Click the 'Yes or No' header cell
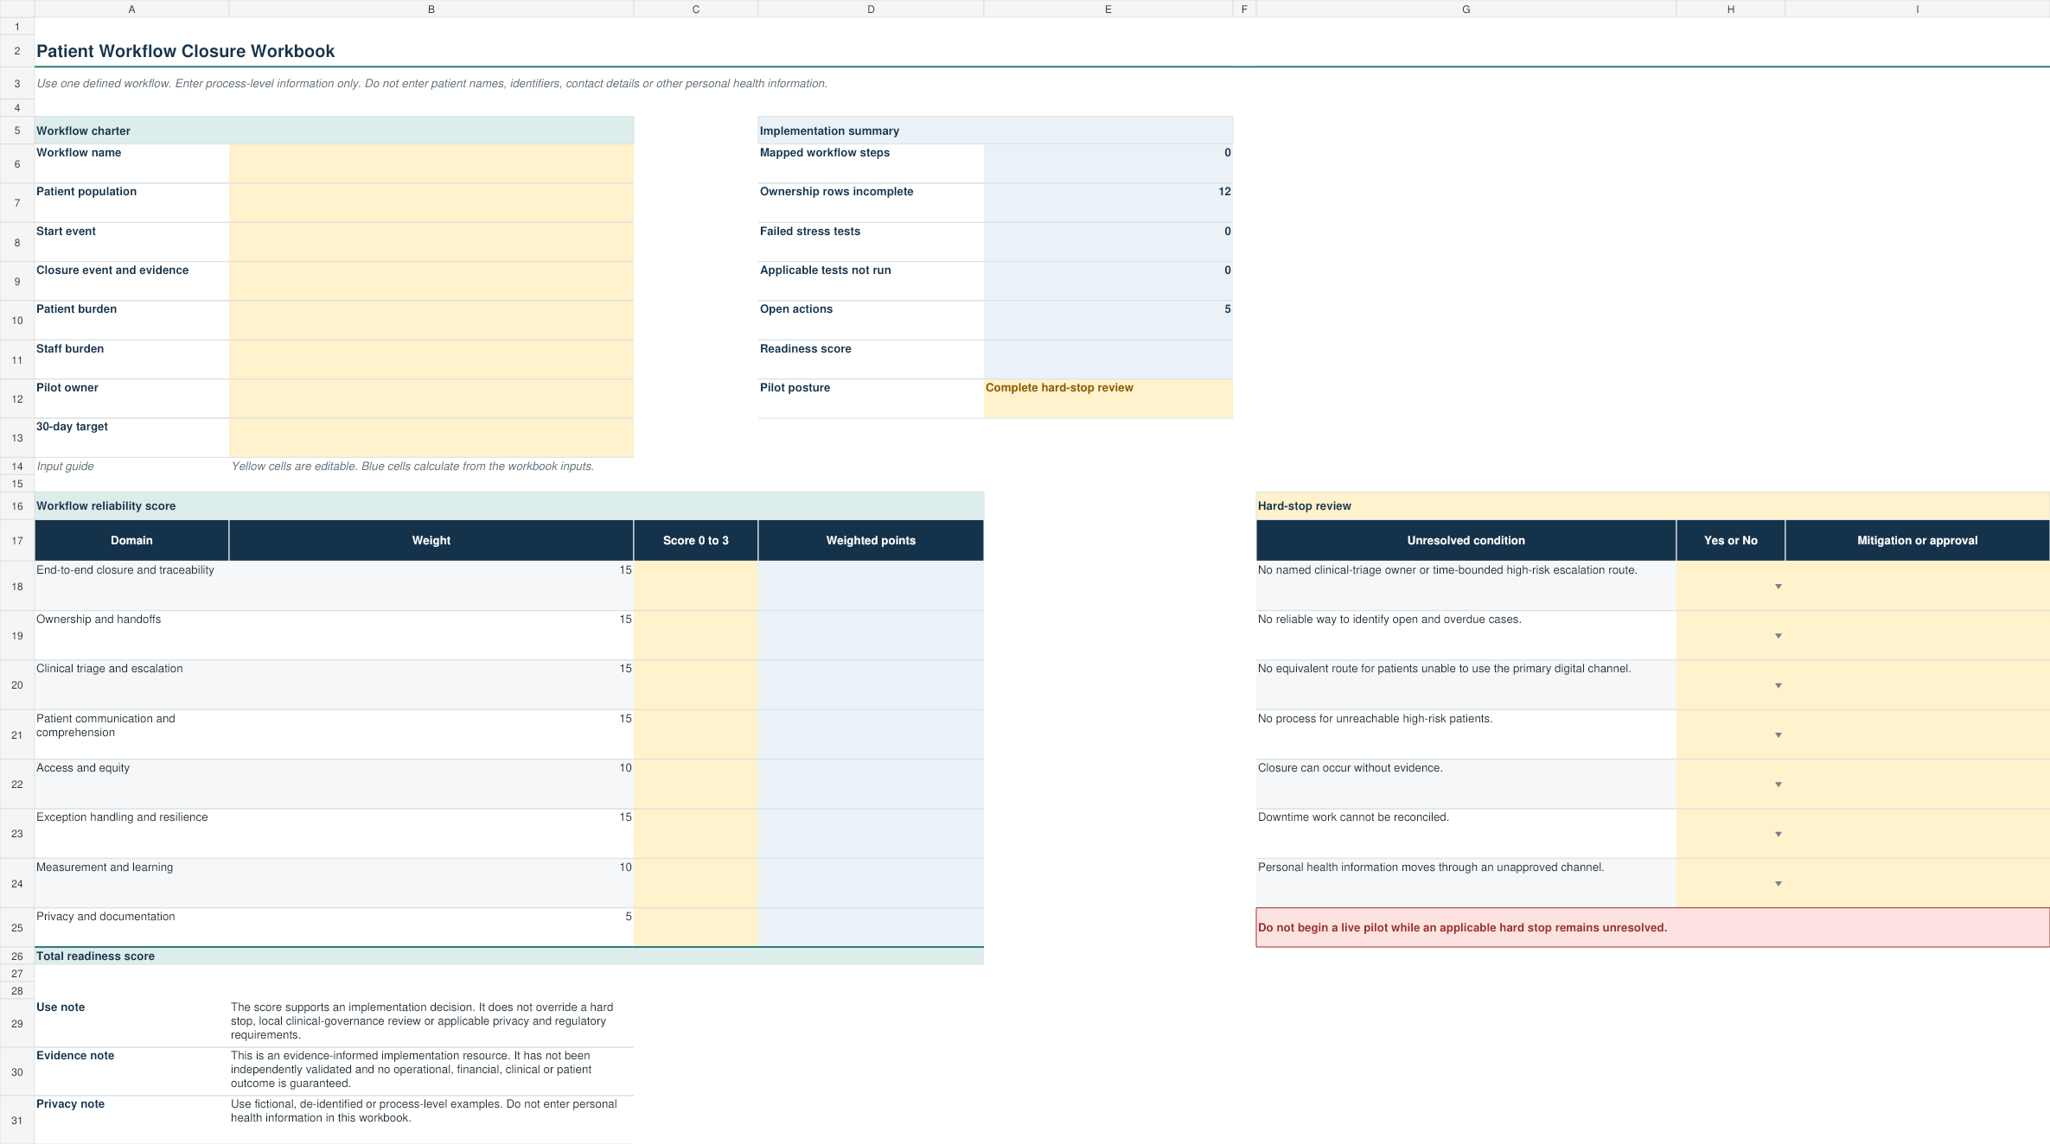 click(1730, 541)
